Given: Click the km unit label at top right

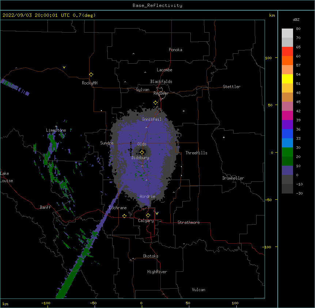Looking at the screenshot, I should pos(272,15).
